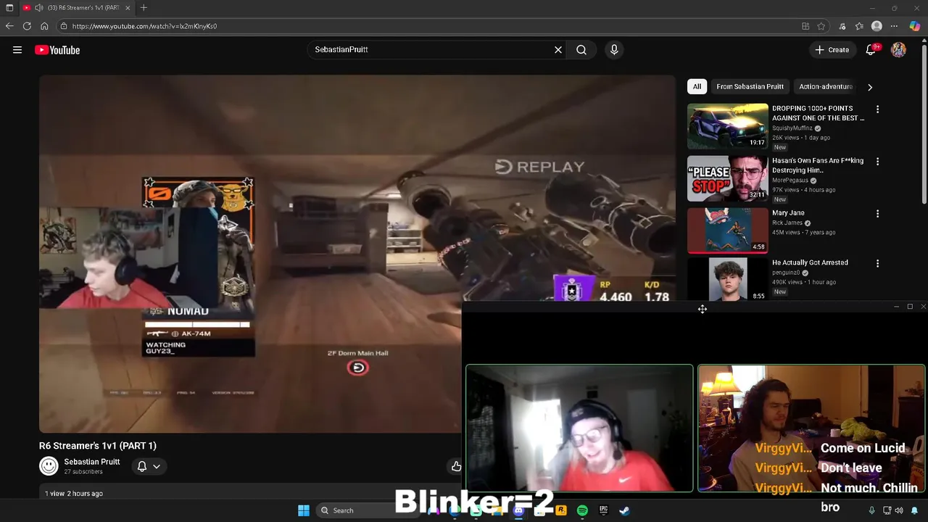Open the Copilot sidebar icon
Screen dimensions: 928x522
click(x=914, y=26)
